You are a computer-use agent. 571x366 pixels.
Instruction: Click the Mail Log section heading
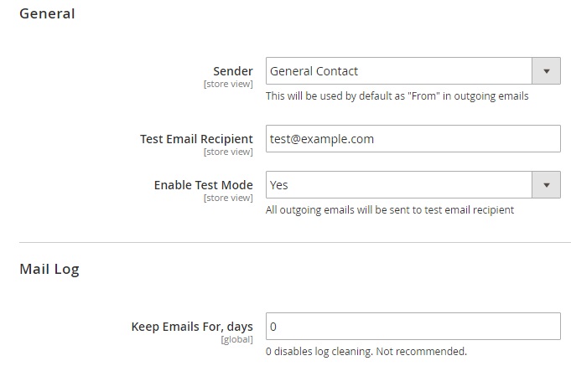pyautogui.click(x=49, y=269)
